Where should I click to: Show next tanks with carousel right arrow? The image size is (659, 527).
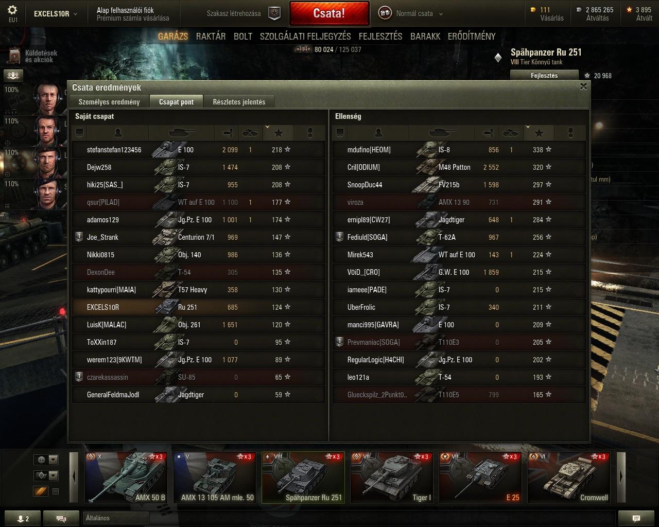(621, 477)
